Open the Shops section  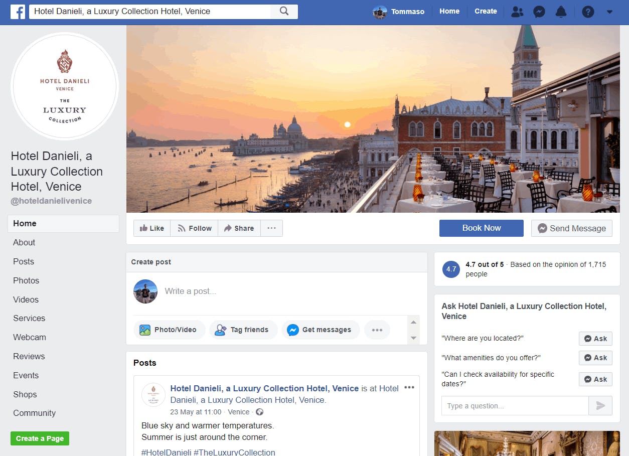(x=25, y=394)
